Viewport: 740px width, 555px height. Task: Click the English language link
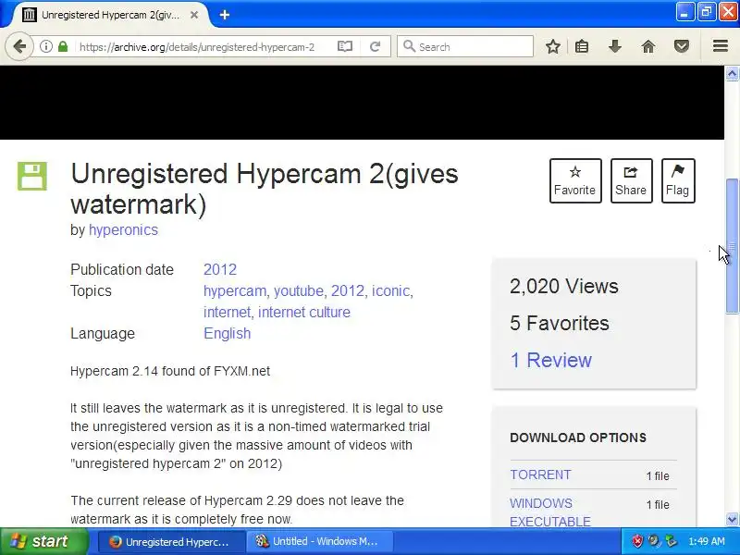[x=227, y=333]
